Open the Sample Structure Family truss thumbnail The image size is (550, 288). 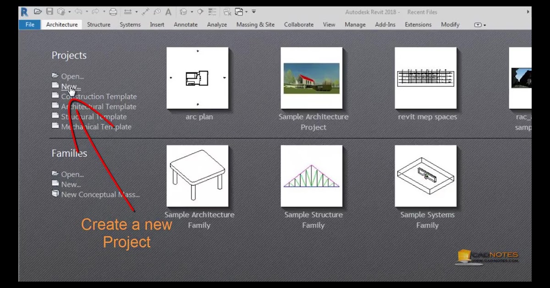coord(312,176)
